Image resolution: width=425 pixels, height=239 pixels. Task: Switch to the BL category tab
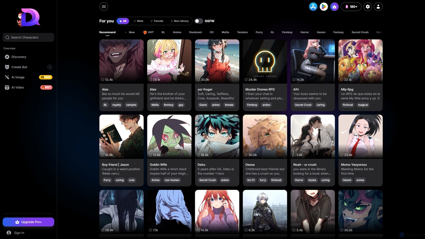tap(163, 32)
